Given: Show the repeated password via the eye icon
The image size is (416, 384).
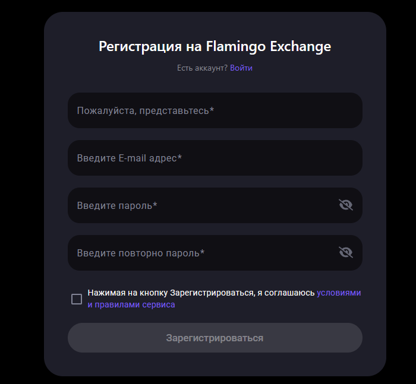Looking at the screenshot, I should (x=345, y=253).
